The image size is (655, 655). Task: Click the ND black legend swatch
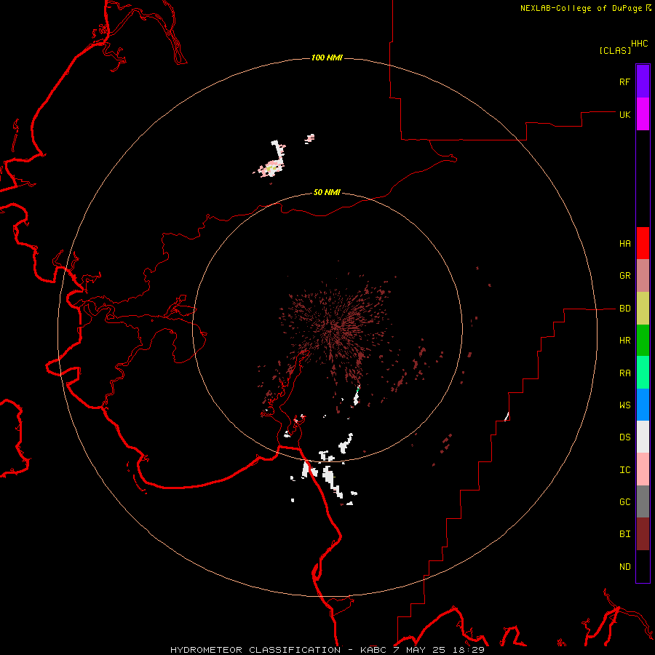click(643, 566)
